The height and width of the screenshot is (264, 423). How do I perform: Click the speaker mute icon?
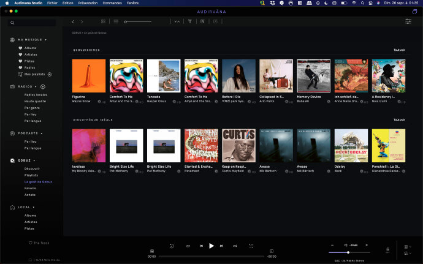coord(346,245)
